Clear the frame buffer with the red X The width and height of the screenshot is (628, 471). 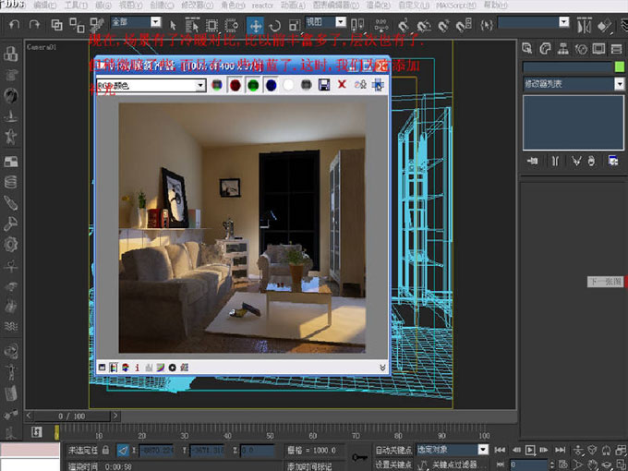(342, 85)
